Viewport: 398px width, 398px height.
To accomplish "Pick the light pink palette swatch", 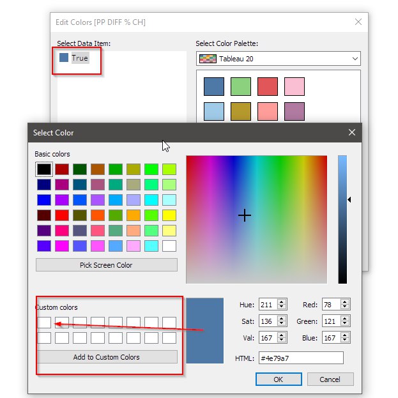I will coord(295,86).
